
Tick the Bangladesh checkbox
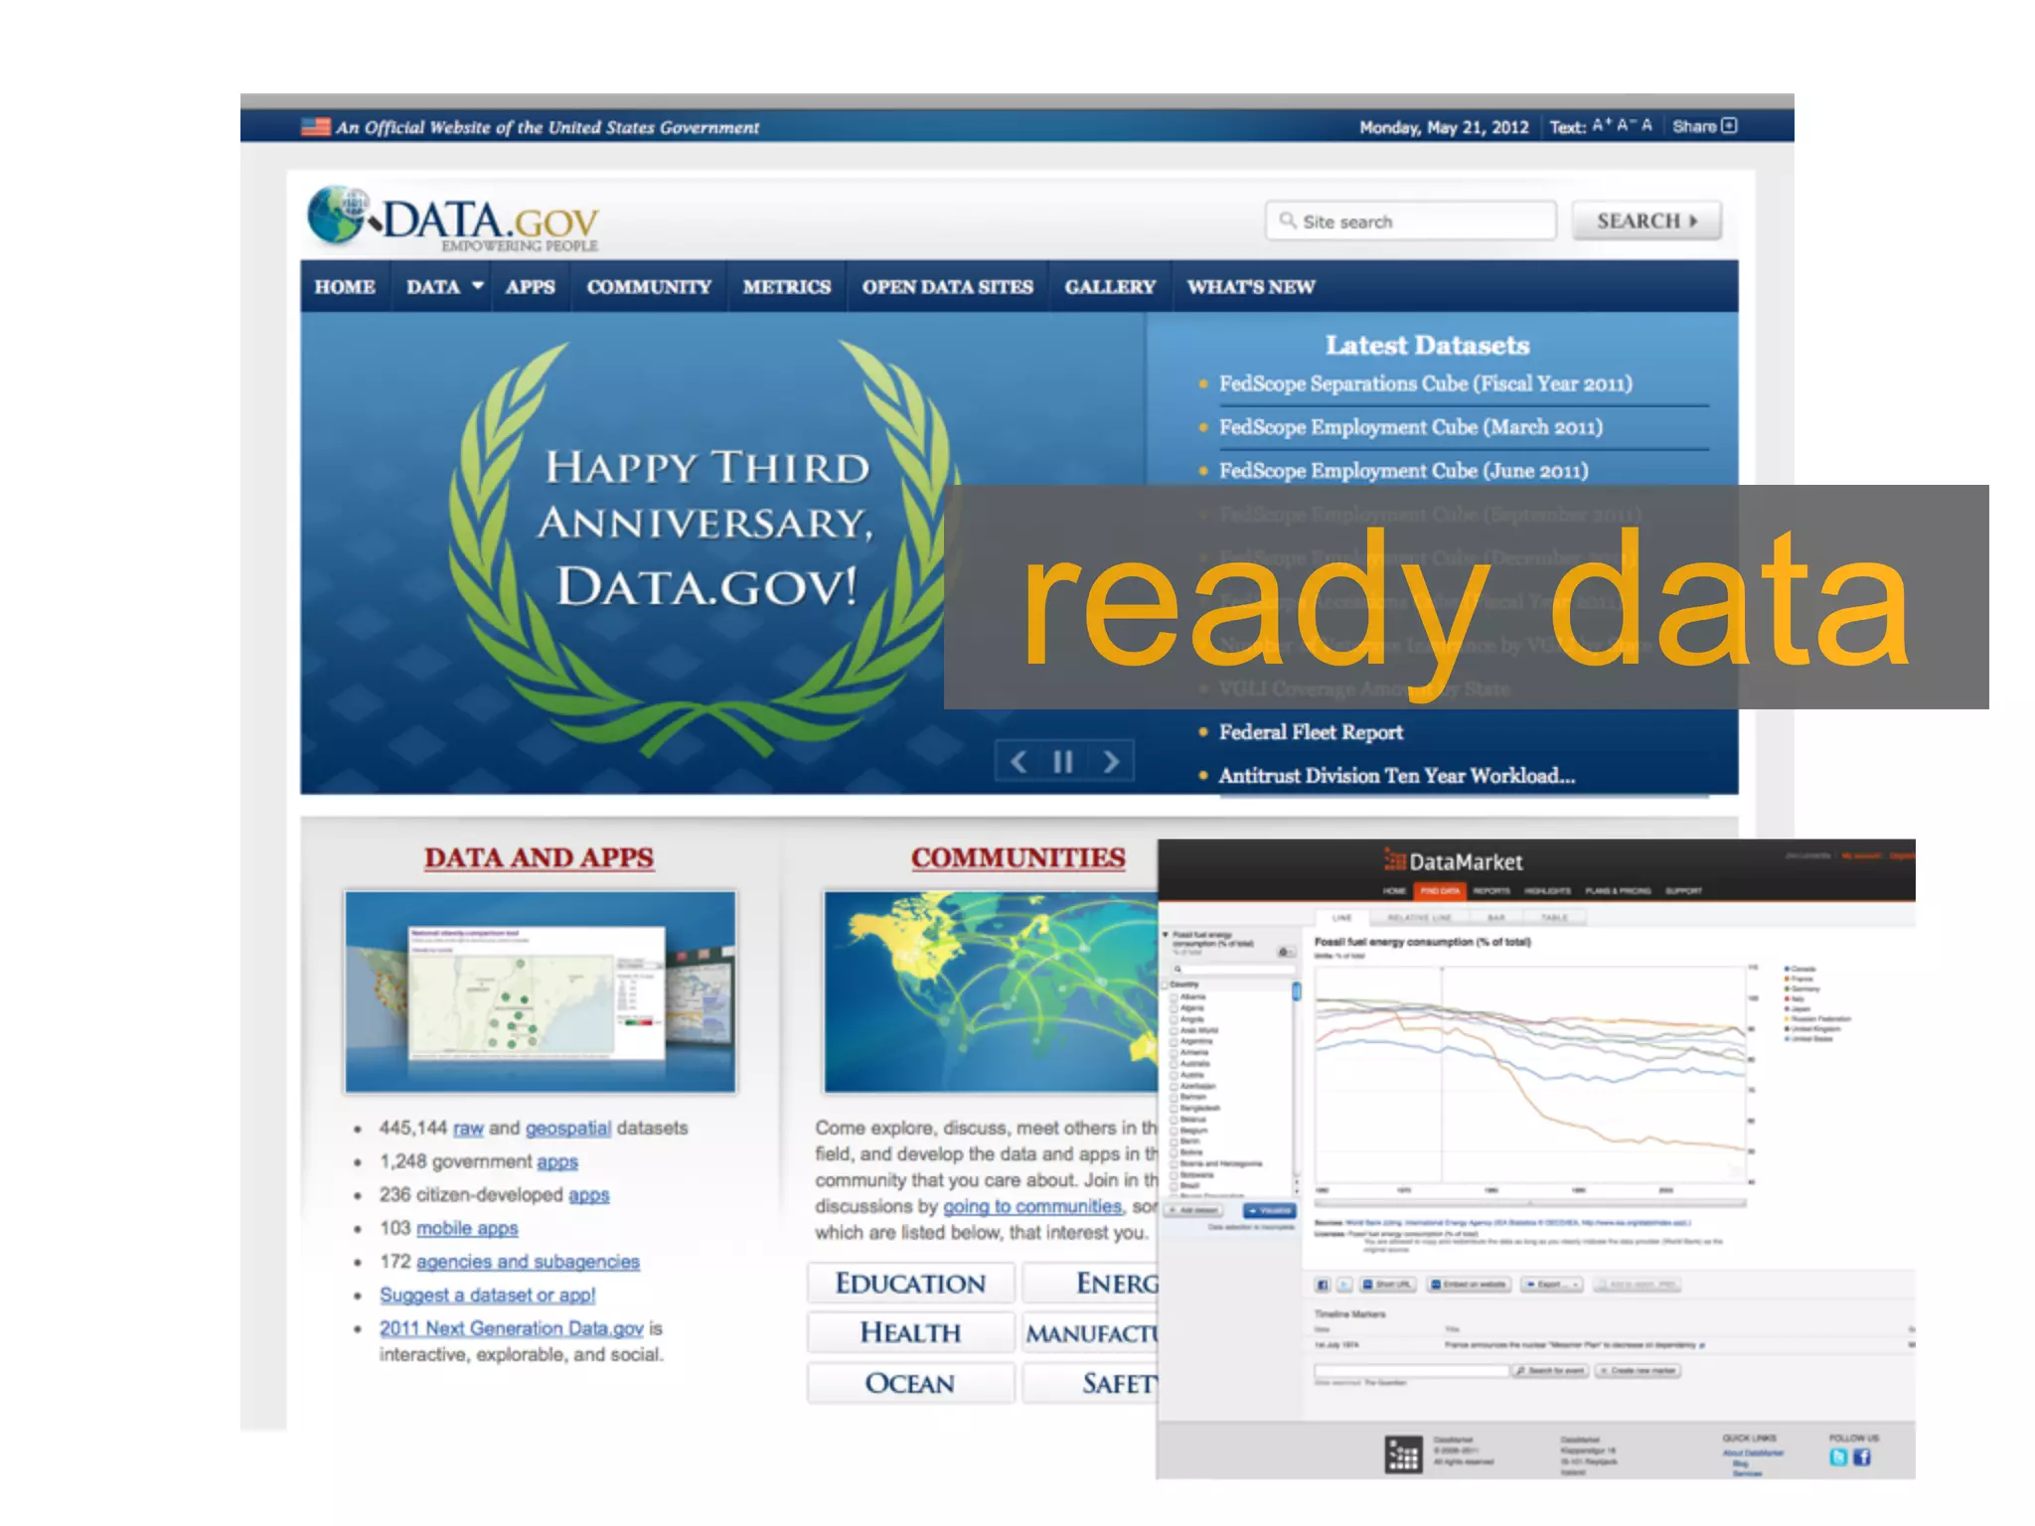1174,1108
